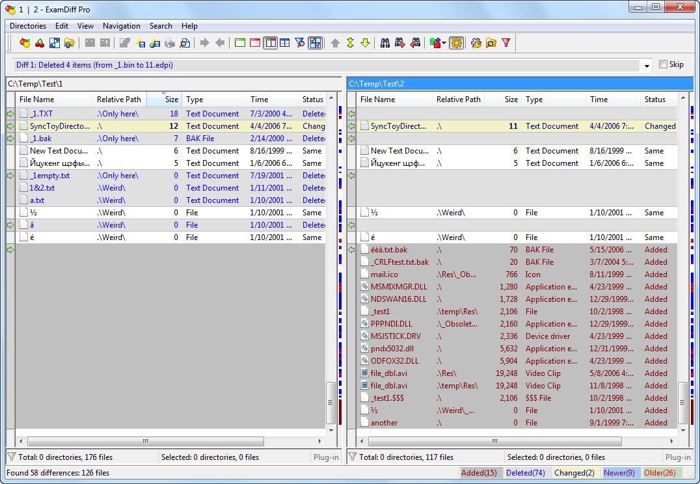Click the save as HTML globe icon
Screen dimensions: 700x484
(155, 43)
